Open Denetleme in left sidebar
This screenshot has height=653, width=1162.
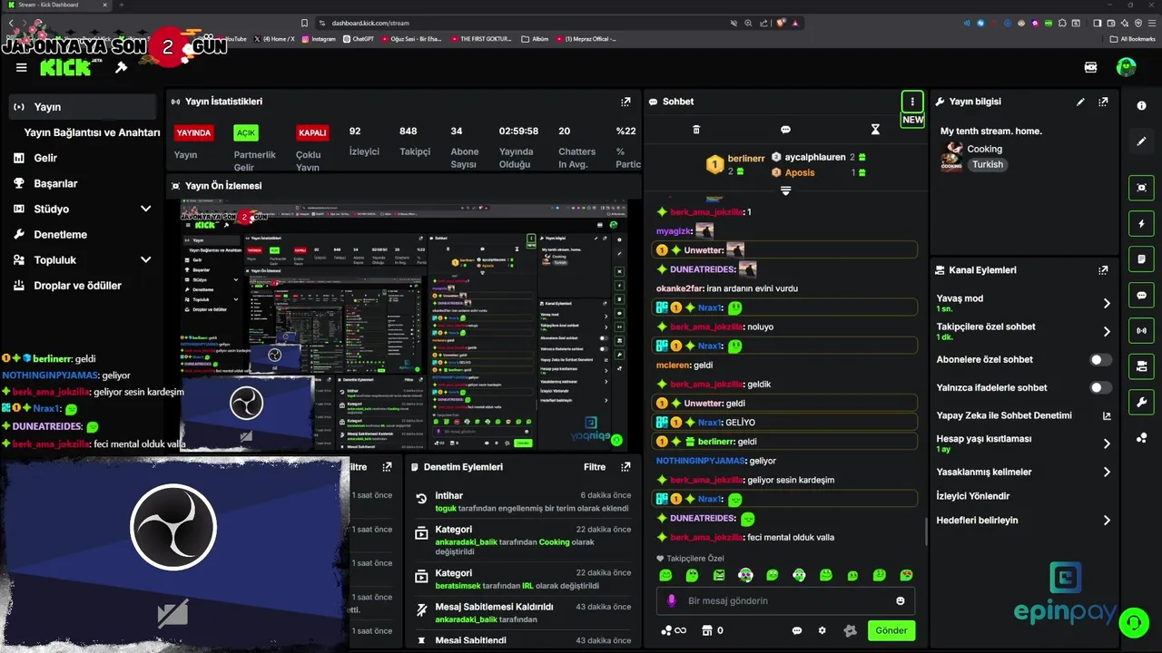(60, 234)
